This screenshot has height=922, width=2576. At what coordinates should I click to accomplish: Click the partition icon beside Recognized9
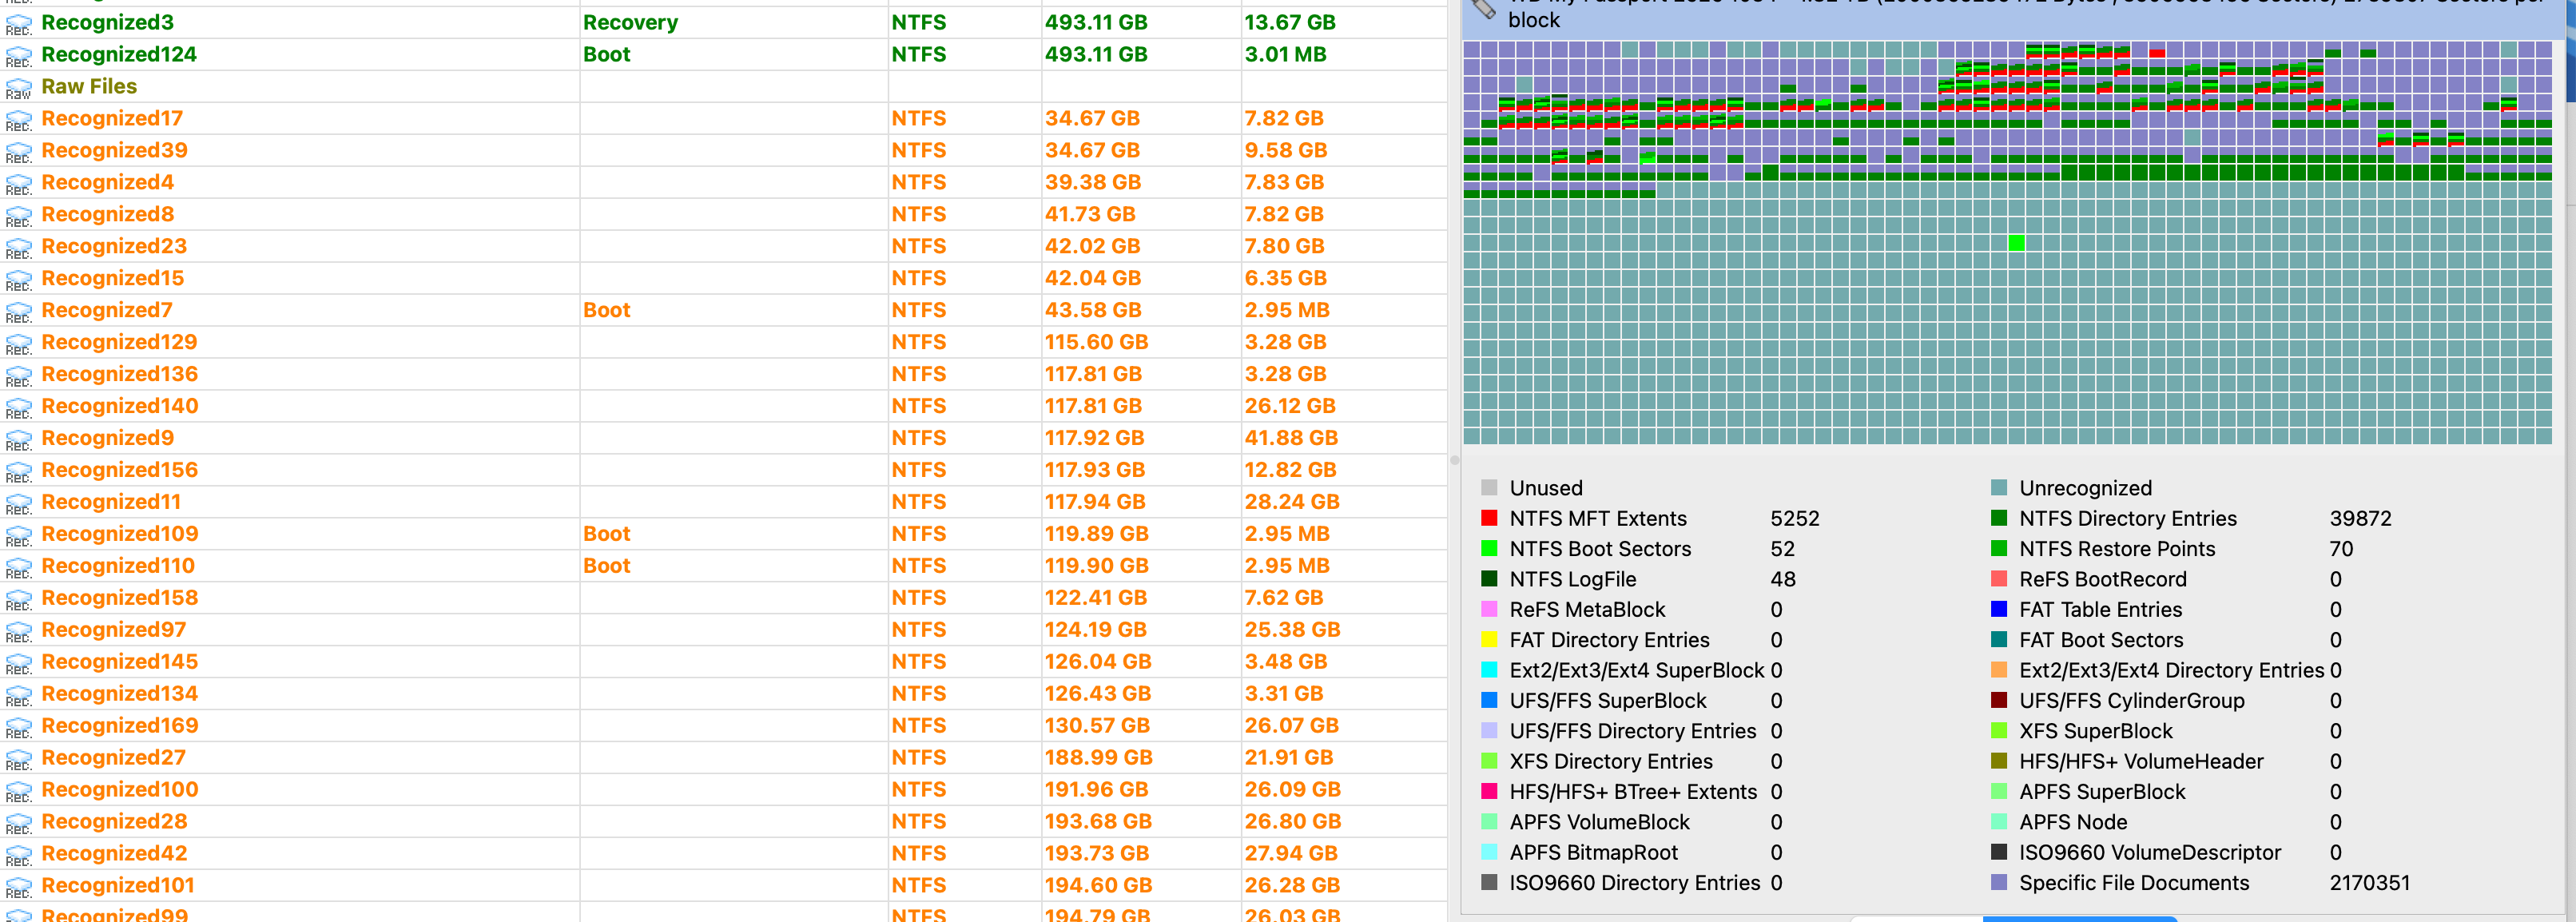pyautogui.click(x=18, y=439)
